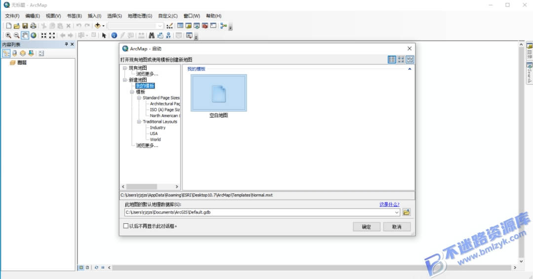Click the Print toolbar icon
Viewport: 533px width, 279px height.
click(x=33, y=26)
